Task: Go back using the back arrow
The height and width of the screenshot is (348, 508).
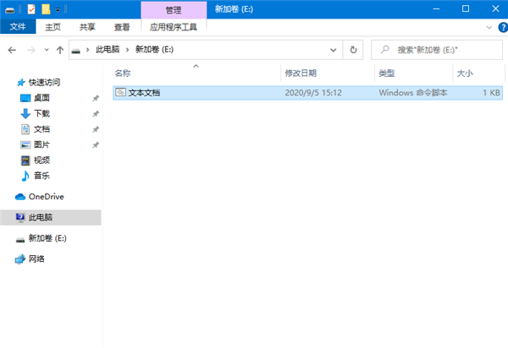Action: [12, 50]
